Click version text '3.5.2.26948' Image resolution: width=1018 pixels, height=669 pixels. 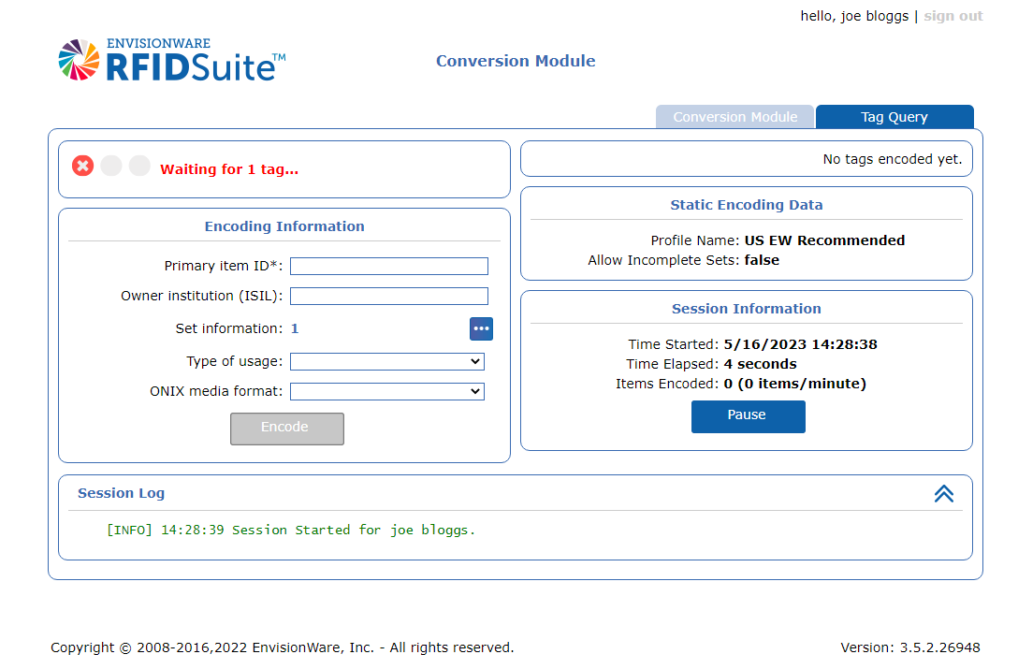[939, 647]
